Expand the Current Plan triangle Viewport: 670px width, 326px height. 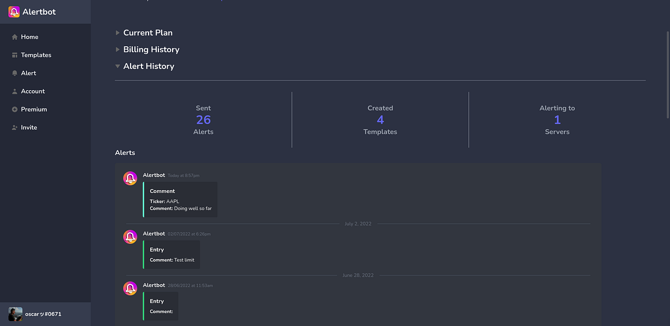point(118,33)
